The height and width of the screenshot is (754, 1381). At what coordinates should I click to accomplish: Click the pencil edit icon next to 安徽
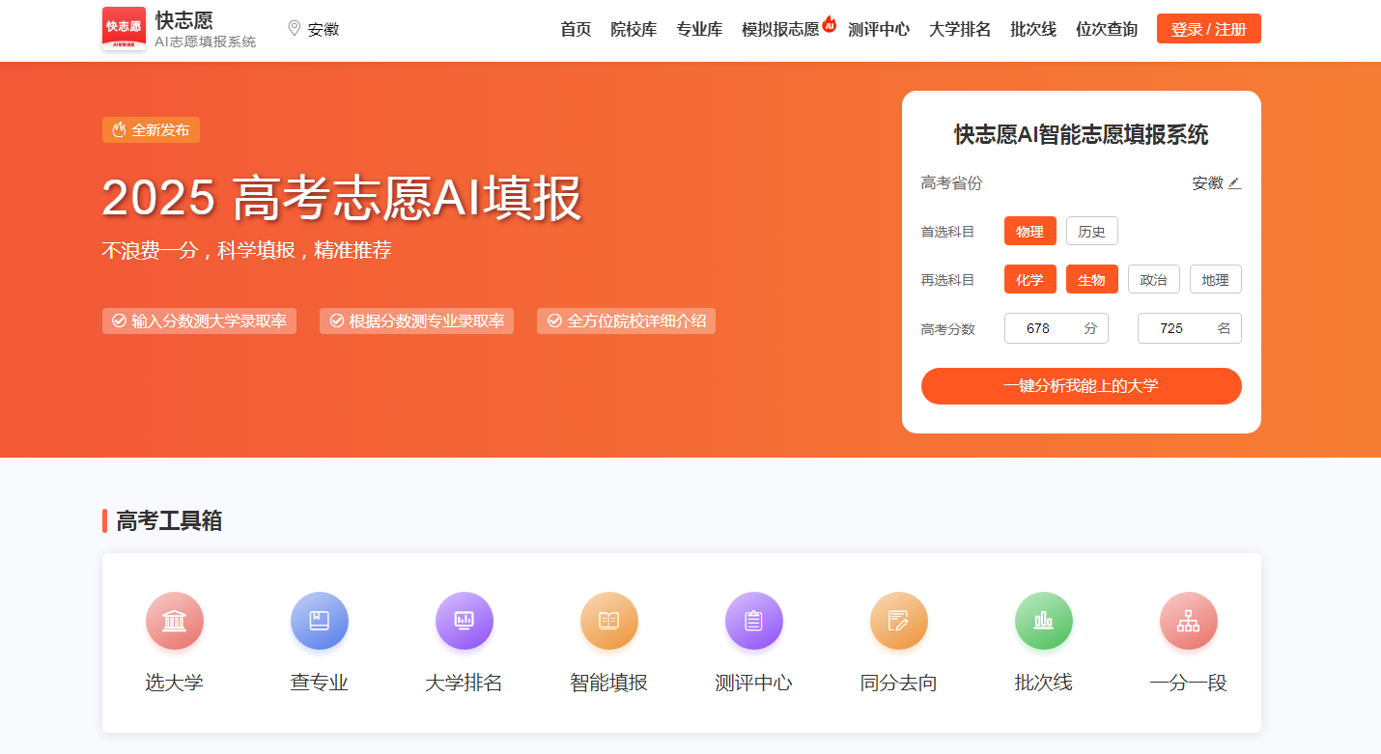1234,183
